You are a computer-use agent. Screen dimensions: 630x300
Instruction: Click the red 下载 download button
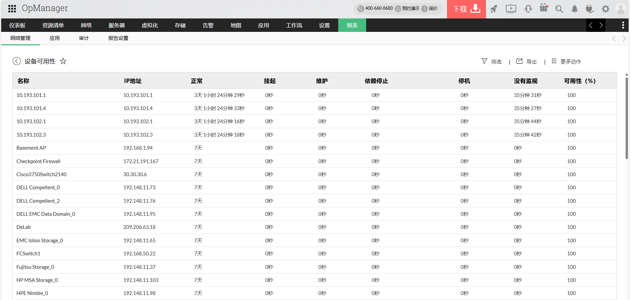coord(466,9)
